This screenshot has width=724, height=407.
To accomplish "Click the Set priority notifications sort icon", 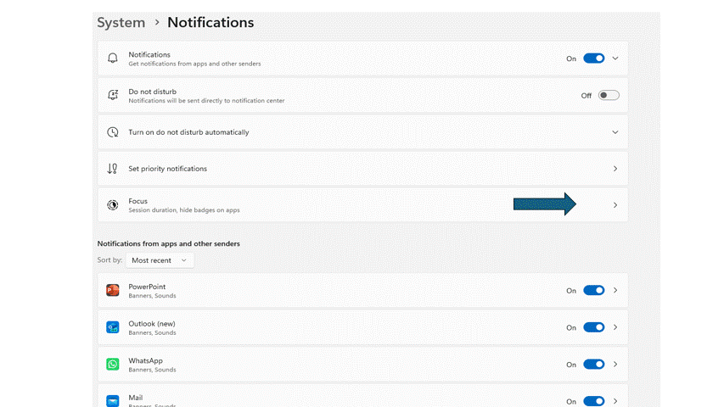I will tap(113, 169).
